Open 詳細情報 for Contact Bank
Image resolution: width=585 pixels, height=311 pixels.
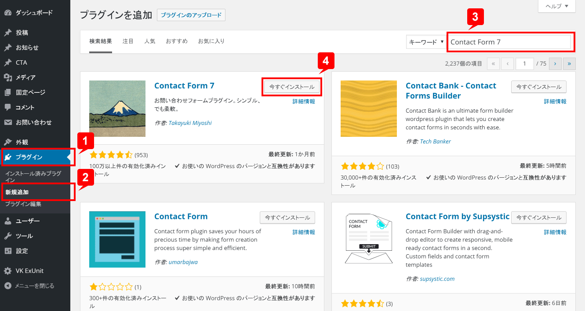[555, 102]
